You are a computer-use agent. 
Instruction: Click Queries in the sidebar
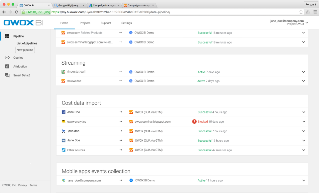coord(18,58)
